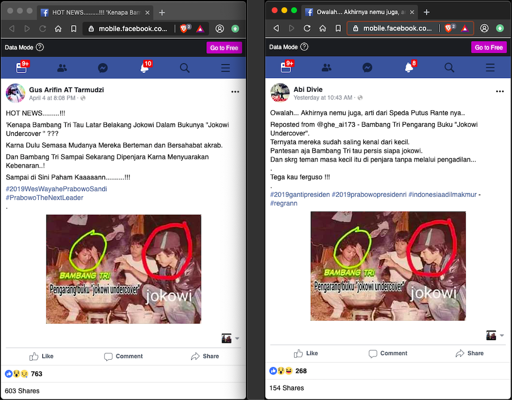The image size is (512, 400).
Task: Open notifications bell showing 10 alerts
Action: pyautogui.click(x=144, y=68)
